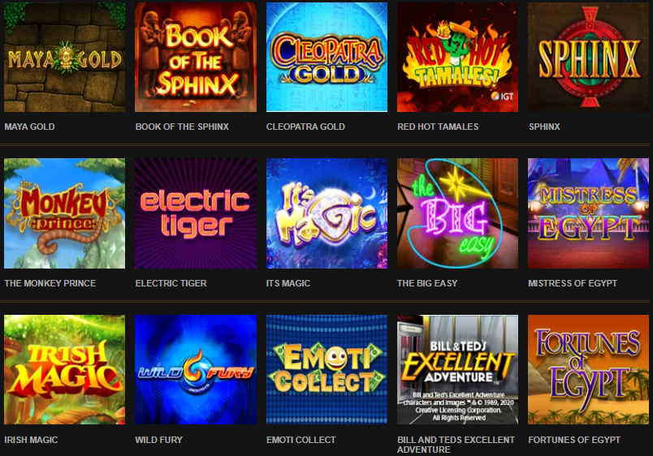Follow the CLEOPATRA GOLD text link
Viewport: 653px width, 456px height.
305,127
